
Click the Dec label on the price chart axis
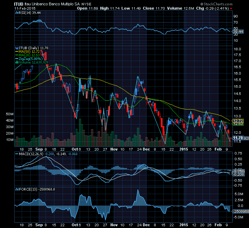(x=146, y=149)
